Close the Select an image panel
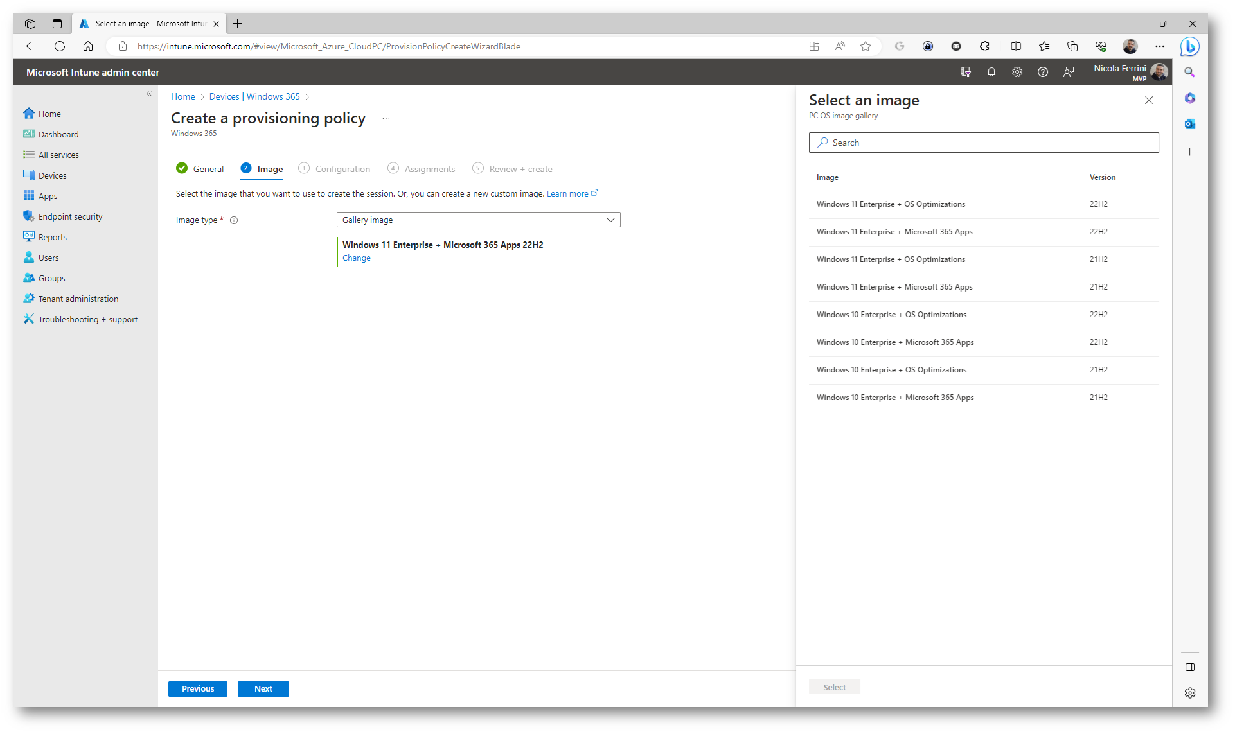Image resolution: width=1235 pixels, height=734 pixels. (1149, 100)
